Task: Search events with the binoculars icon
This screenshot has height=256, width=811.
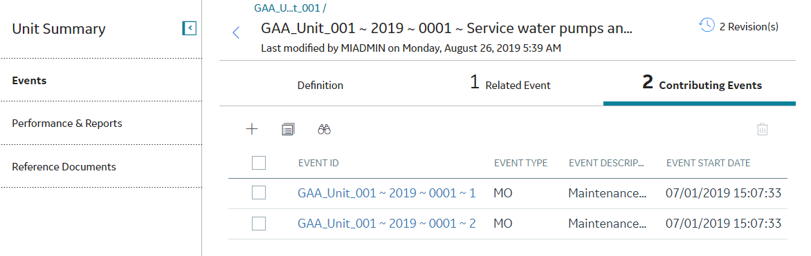Action: click(x=325, y=130)
